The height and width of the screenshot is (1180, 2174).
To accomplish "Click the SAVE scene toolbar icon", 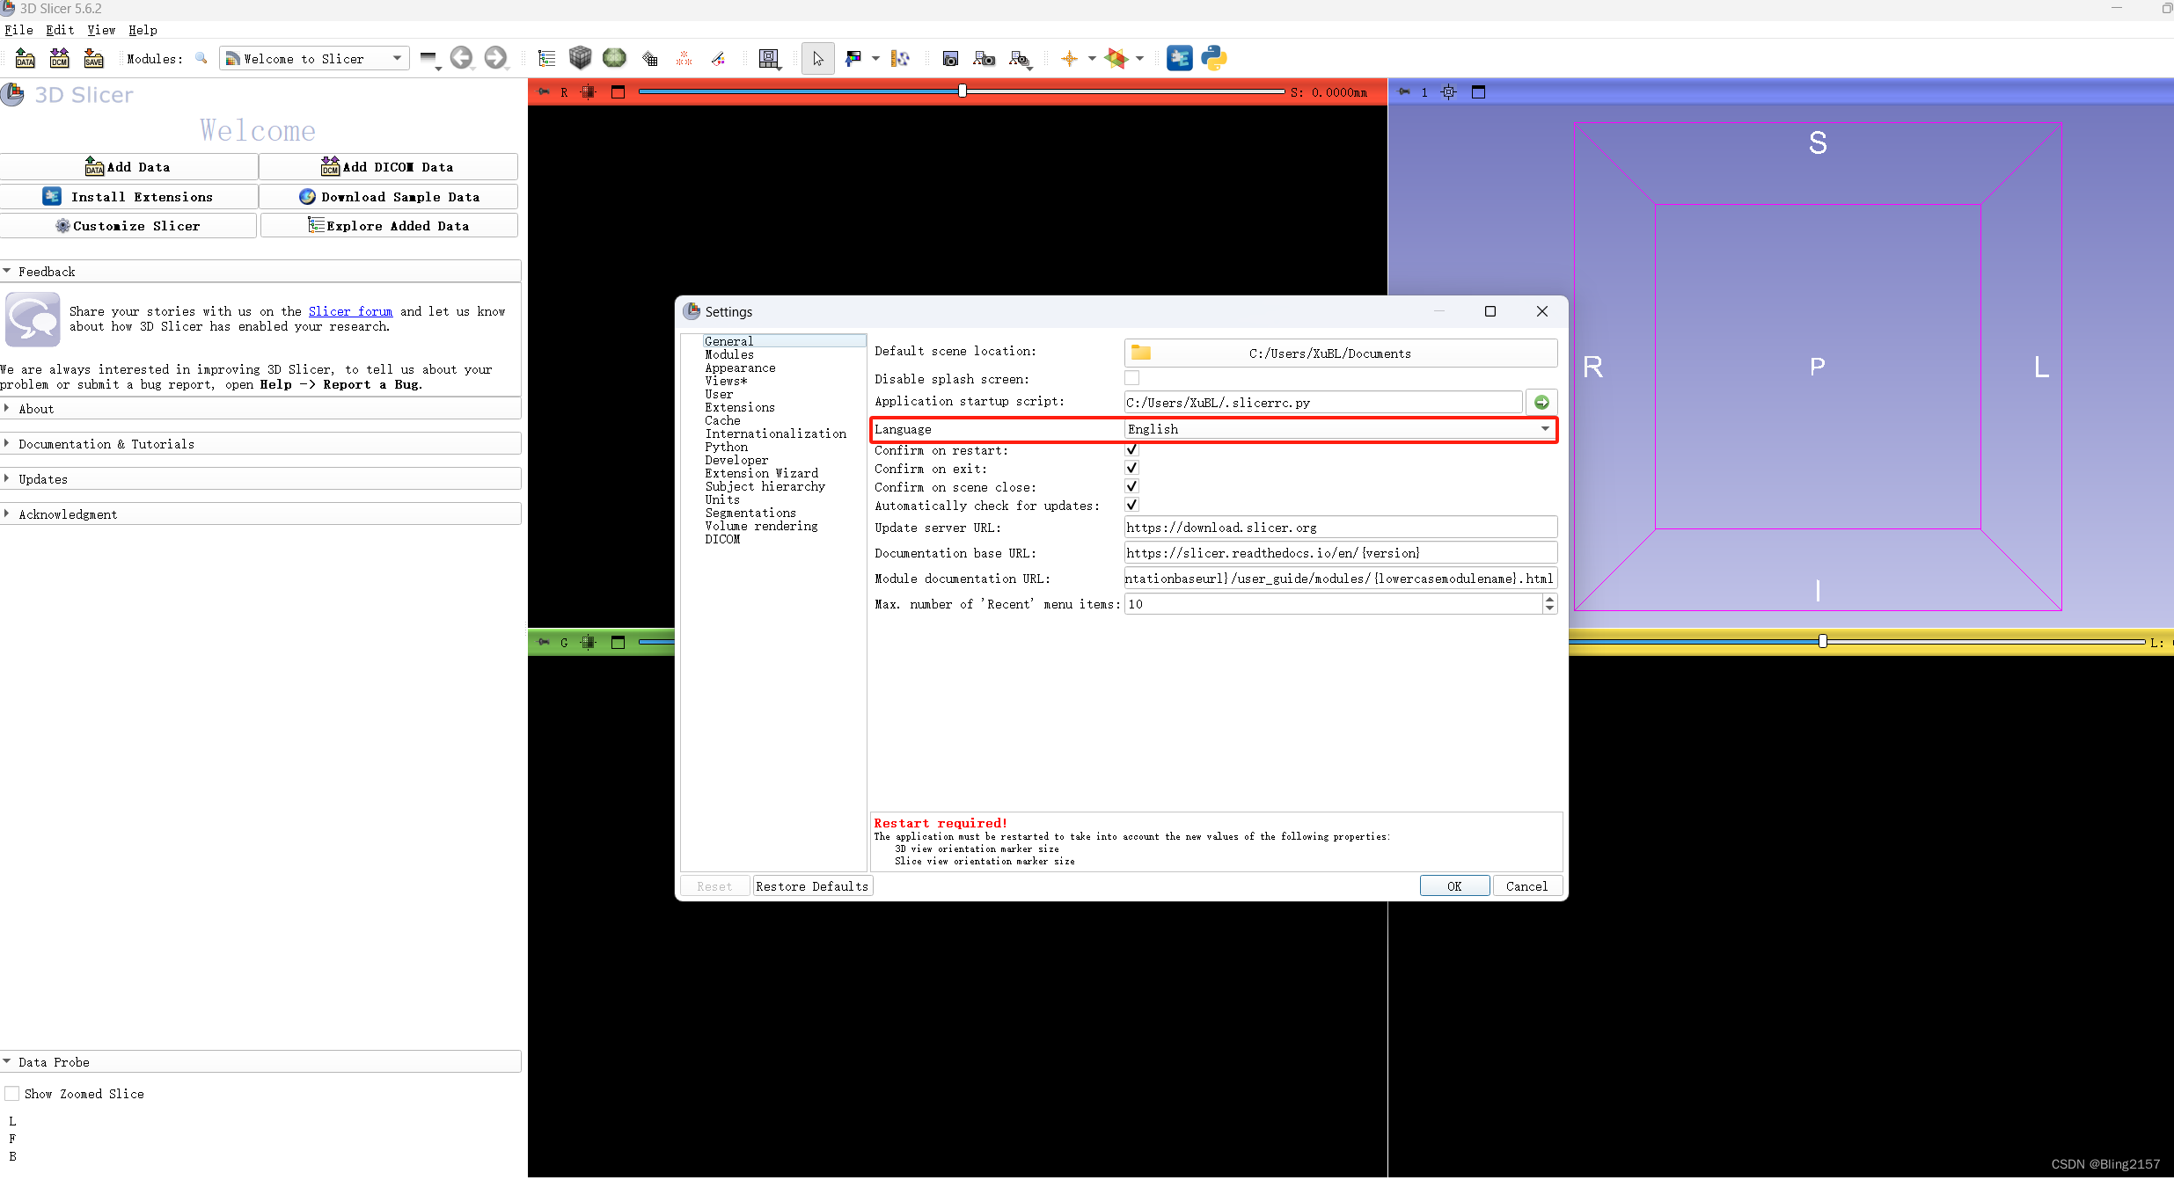I will [x=93, y=59].
